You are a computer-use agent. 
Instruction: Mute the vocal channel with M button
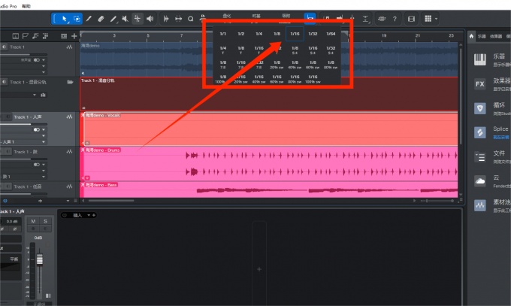point(33,221)
